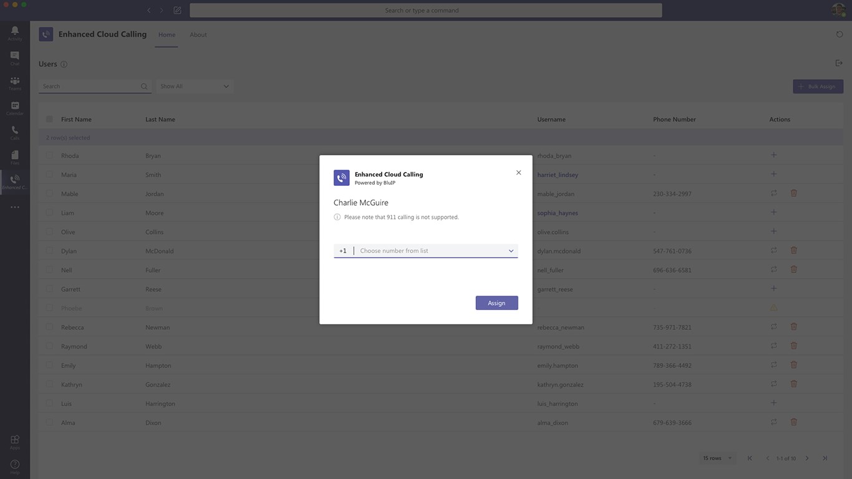Open Calls in the left sidebar
852x479 pixels.
[15, 133]
